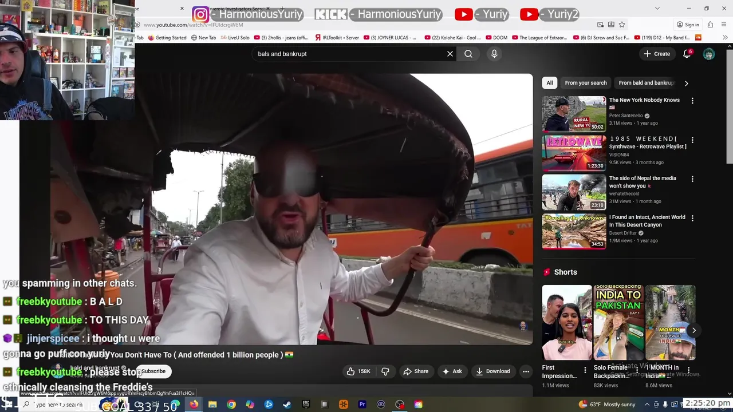Image resolution: width=733 pixels, height=412 pixels.
Task: Open the First Impression short thumbnail
Action: coord(567,322)
